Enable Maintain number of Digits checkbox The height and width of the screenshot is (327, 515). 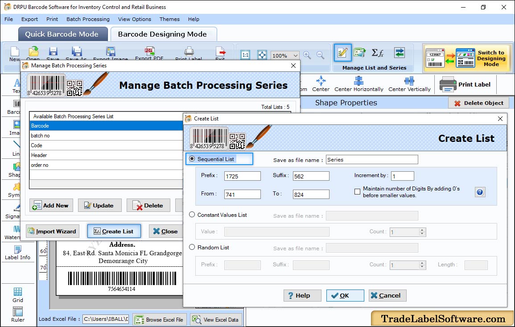[x=357, y=191]
